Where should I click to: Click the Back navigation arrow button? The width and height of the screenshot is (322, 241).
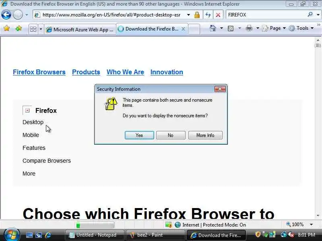[6, 15]
